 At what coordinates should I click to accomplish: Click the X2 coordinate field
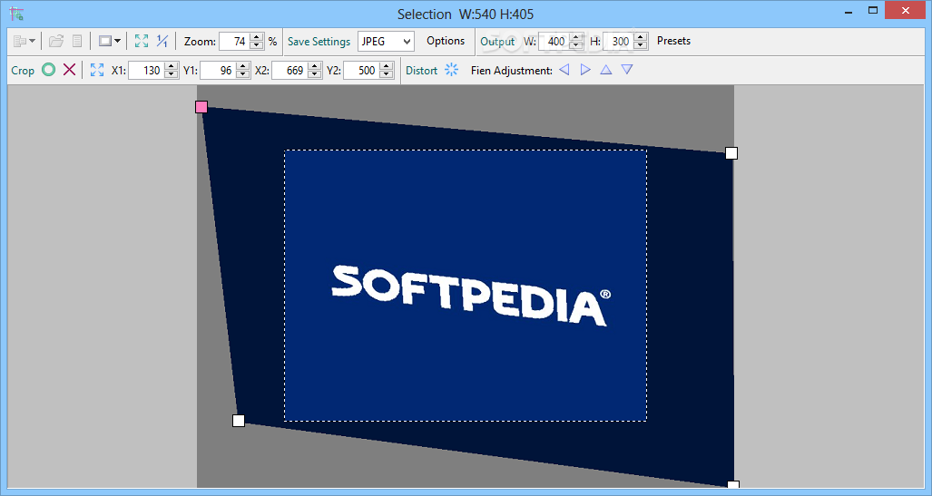click(x=289, y=70)
